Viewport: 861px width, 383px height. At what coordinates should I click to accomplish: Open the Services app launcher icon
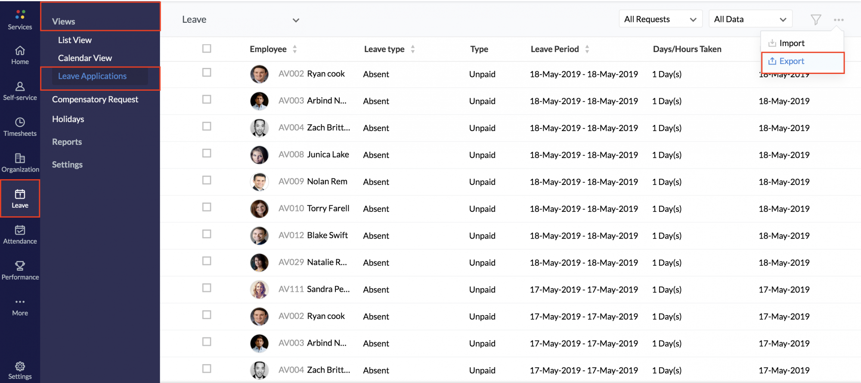pyautogui.click(x=20, y=15)
